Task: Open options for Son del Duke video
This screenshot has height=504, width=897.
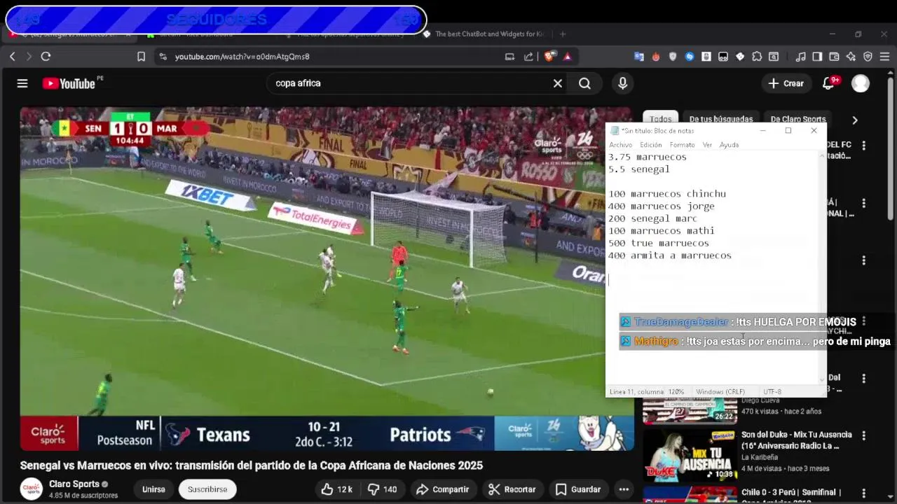Action: point(864,435)
